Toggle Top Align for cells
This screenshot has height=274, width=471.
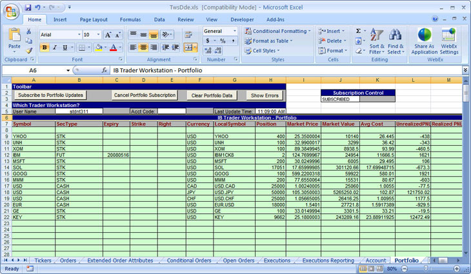(x=134, y=35)
